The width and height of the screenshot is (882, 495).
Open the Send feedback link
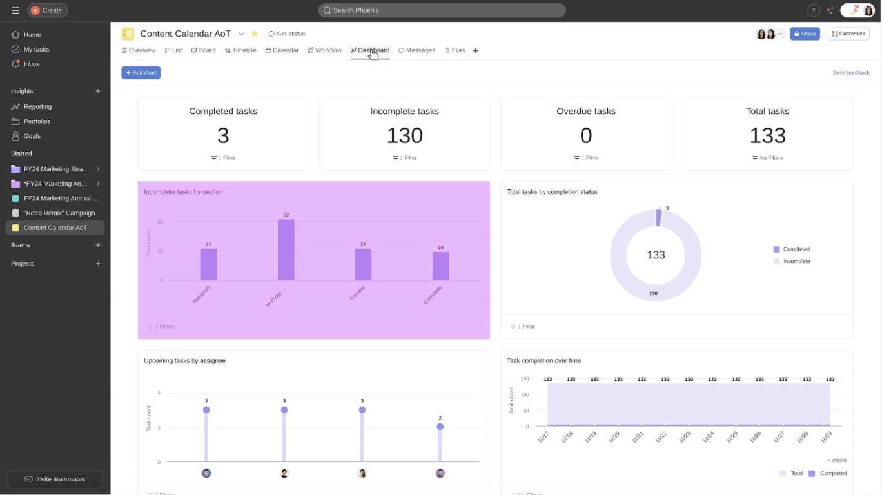pyautogui.click(x=850, y=72)
